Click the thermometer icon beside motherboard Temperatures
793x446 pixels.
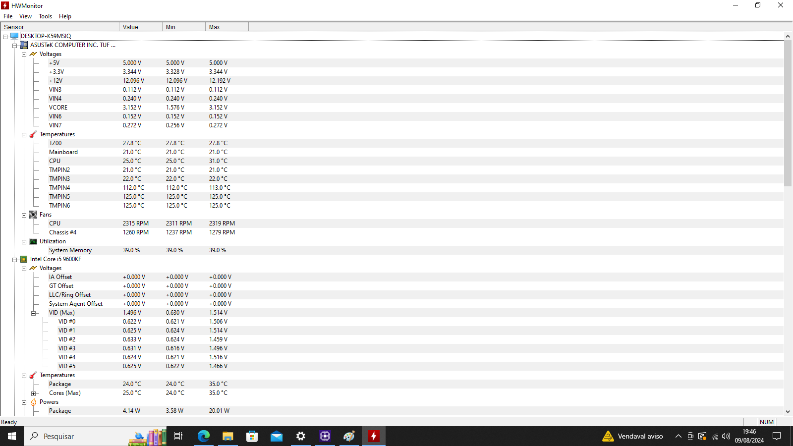(x=33, y=134)
